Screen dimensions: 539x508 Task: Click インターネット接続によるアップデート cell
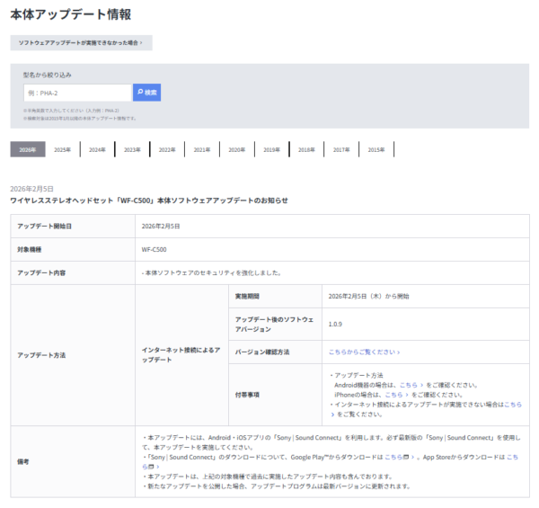coord(181,355)
